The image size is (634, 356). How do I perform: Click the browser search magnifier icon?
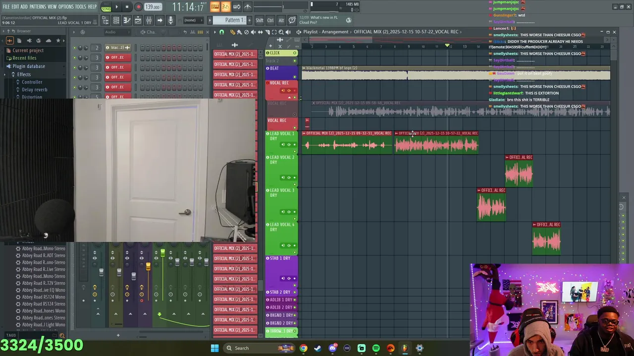click(62, 336)
